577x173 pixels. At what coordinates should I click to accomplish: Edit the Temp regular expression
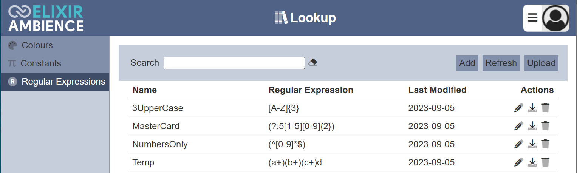click(519, 162)
